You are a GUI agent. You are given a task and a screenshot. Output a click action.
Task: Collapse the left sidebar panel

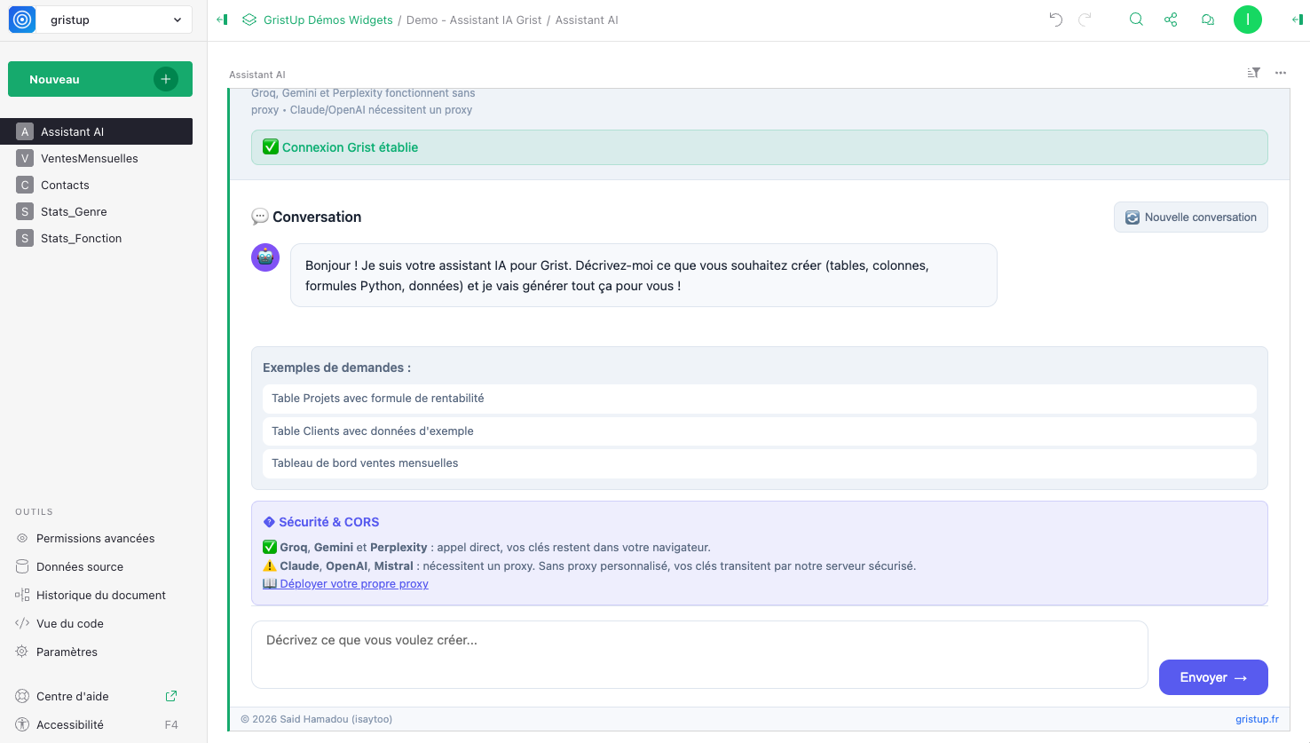coord(222,20)
